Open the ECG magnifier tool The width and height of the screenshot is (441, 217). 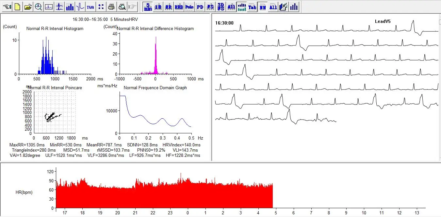pos(39,7)
